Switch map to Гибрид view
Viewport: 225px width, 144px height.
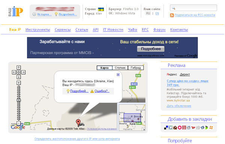coord(136,68)
